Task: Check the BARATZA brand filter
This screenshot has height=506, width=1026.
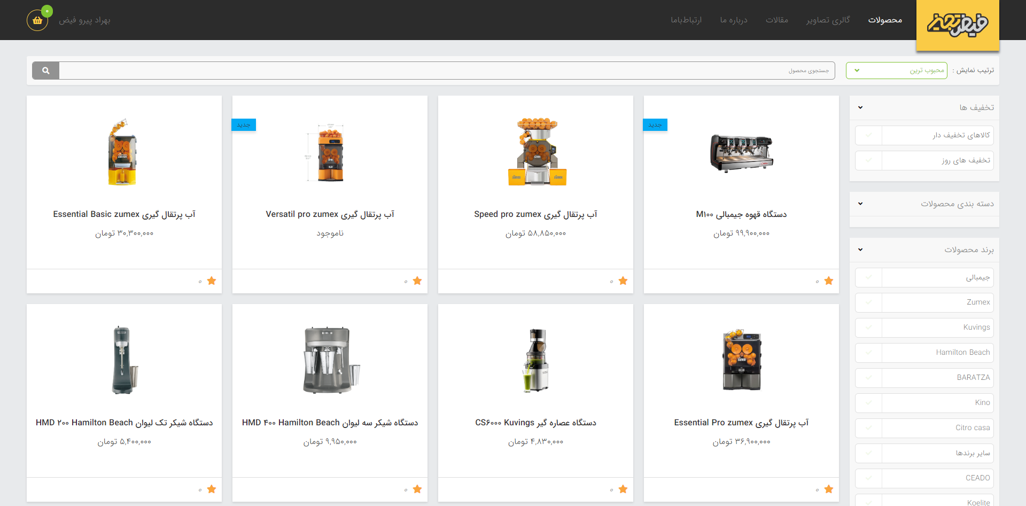Action: coord(868,378)
